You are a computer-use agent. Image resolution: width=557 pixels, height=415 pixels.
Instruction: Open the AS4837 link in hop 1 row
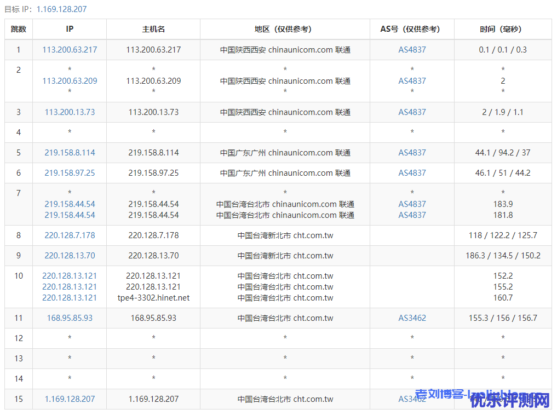click(x=412, y=50)
